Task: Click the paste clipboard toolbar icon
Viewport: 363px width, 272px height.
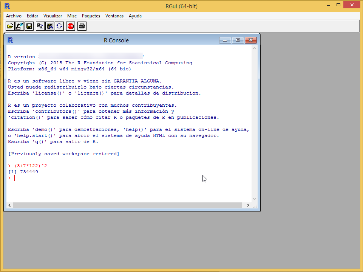Action: pyautogui.click(x=50, y=26)
